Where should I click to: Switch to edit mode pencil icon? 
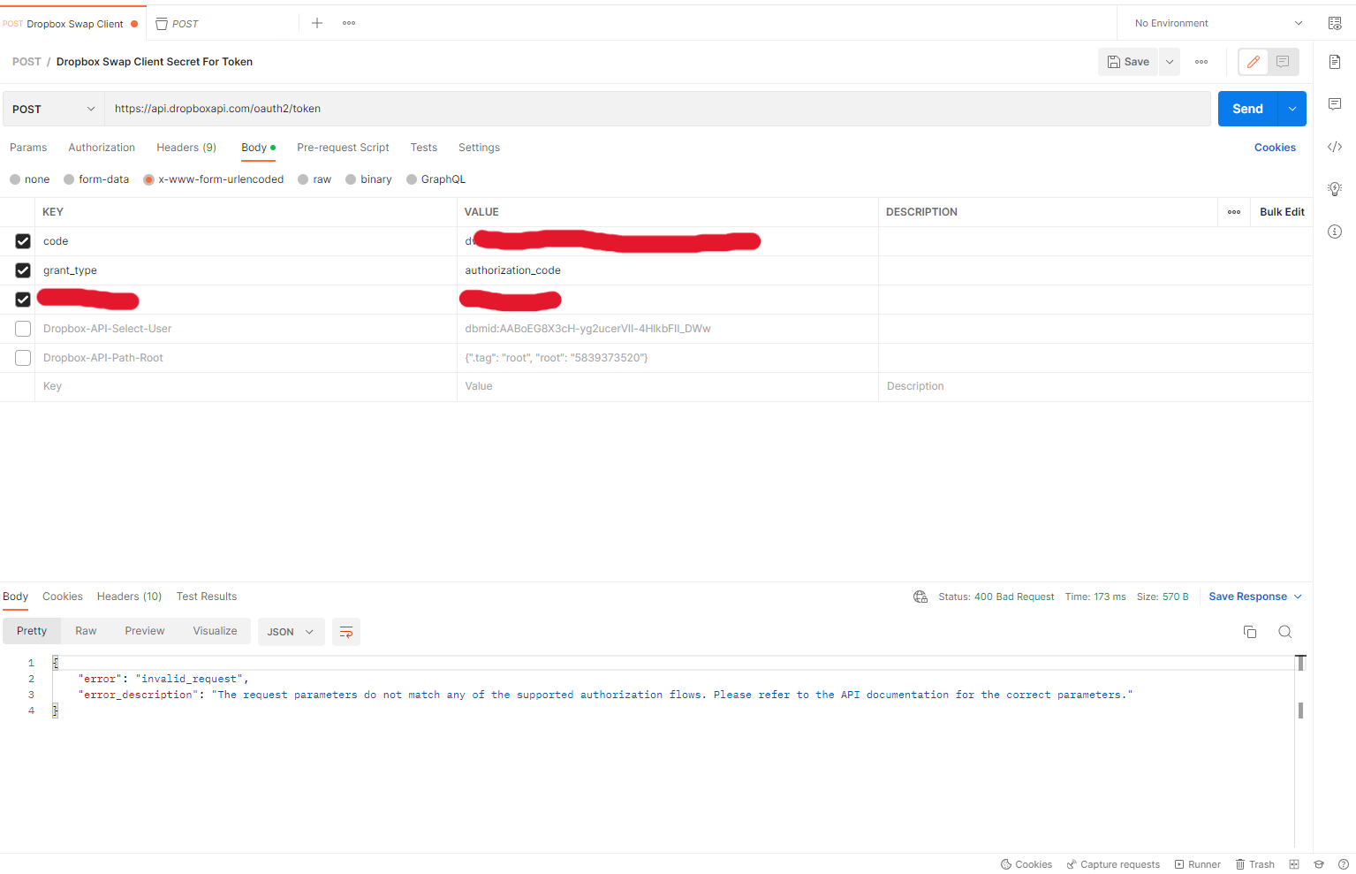click(x=1253, y=62)
